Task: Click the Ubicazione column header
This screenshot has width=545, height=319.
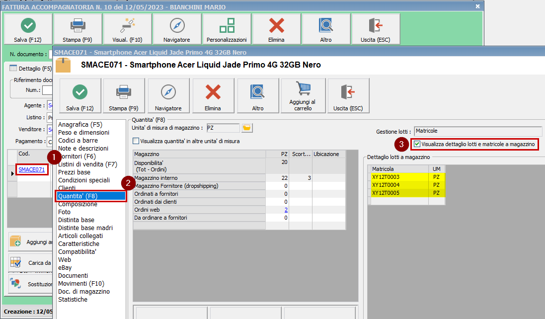Action: (x=329, y=154)
